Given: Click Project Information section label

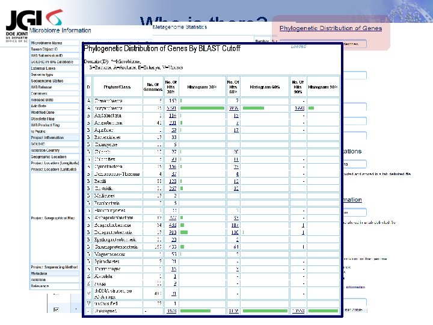Looking at the screenshot, I should point(48,138).
